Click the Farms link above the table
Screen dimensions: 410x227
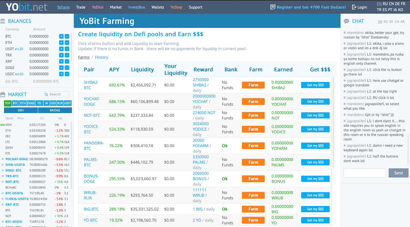click(x=84, y=57)
